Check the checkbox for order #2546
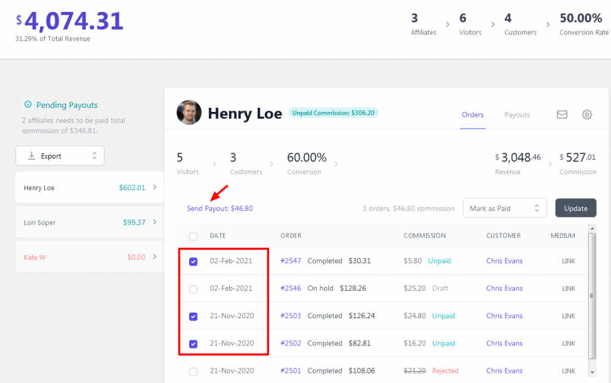This screenshot has width=611, height=383. click(193, 288)
